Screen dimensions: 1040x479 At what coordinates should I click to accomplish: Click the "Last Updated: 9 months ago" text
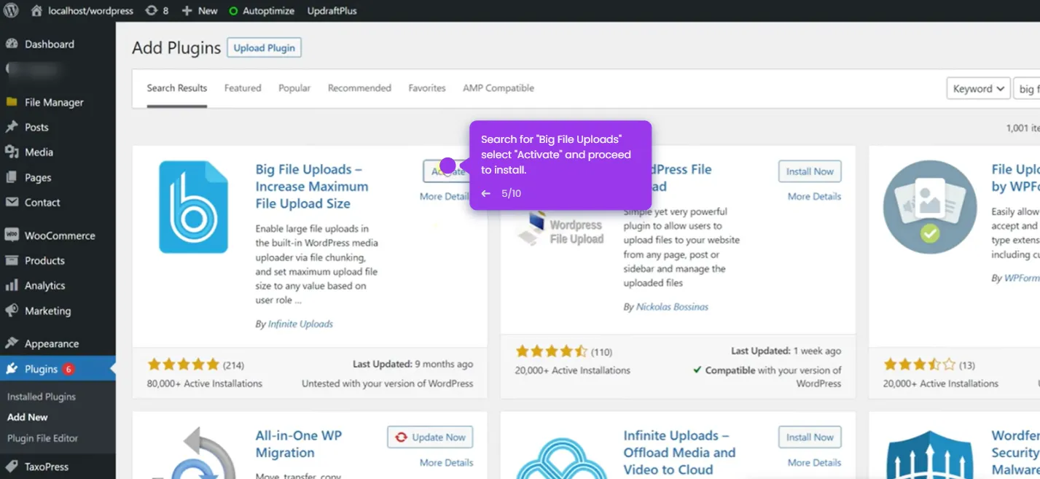click(413, 365)
